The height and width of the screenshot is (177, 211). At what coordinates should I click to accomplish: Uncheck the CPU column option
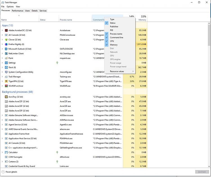[x=120, y=41]
